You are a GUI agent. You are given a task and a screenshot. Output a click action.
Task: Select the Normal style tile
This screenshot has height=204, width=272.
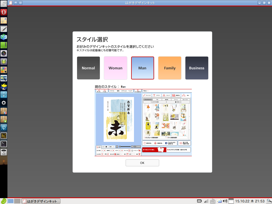pyautogui.click(x=88, y=68)
